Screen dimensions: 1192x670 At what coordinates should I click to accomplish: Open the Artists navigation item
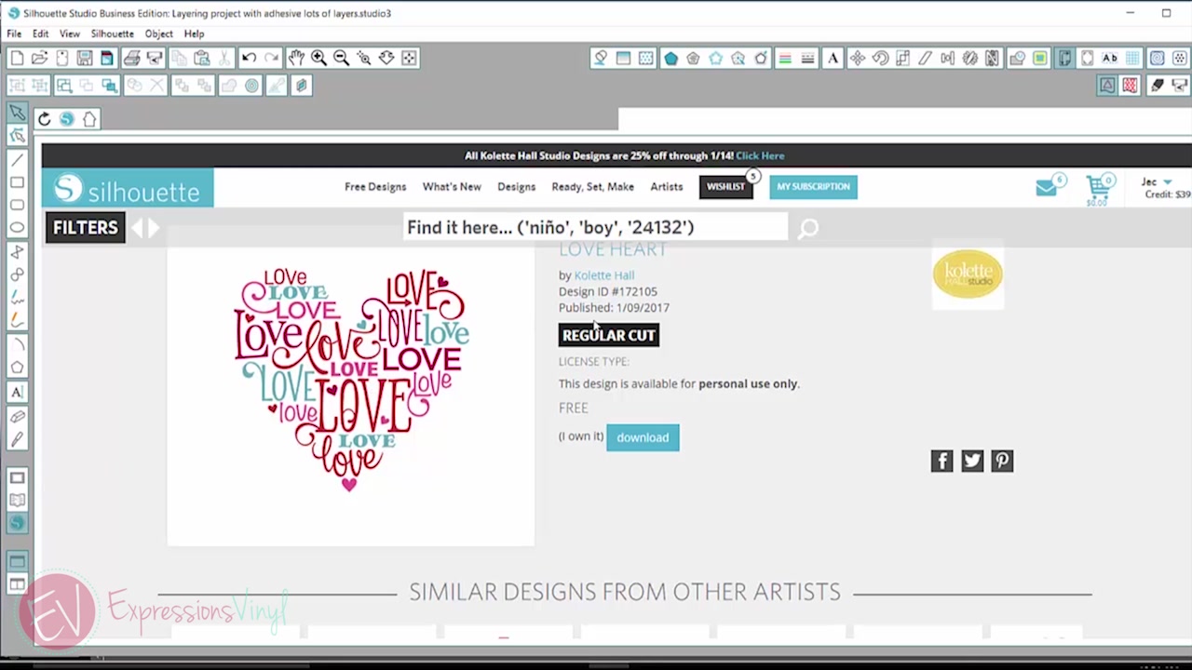[667, 187]
